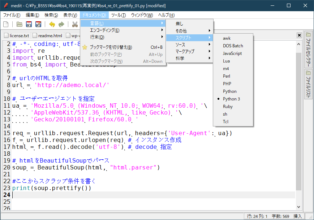Image resolution: width=314 pixels, height=220 pixels.
Task: Click the 字数: 569 status entry
Action: coord(280,216)
